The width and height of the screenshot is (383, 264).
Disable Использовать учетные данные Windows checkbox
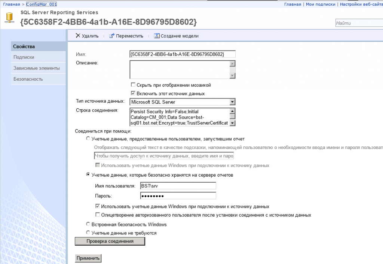97,205
